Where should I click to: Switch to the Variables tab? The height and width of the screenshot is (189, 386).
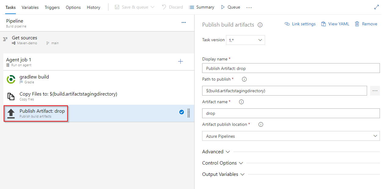[x=30, y=7]
